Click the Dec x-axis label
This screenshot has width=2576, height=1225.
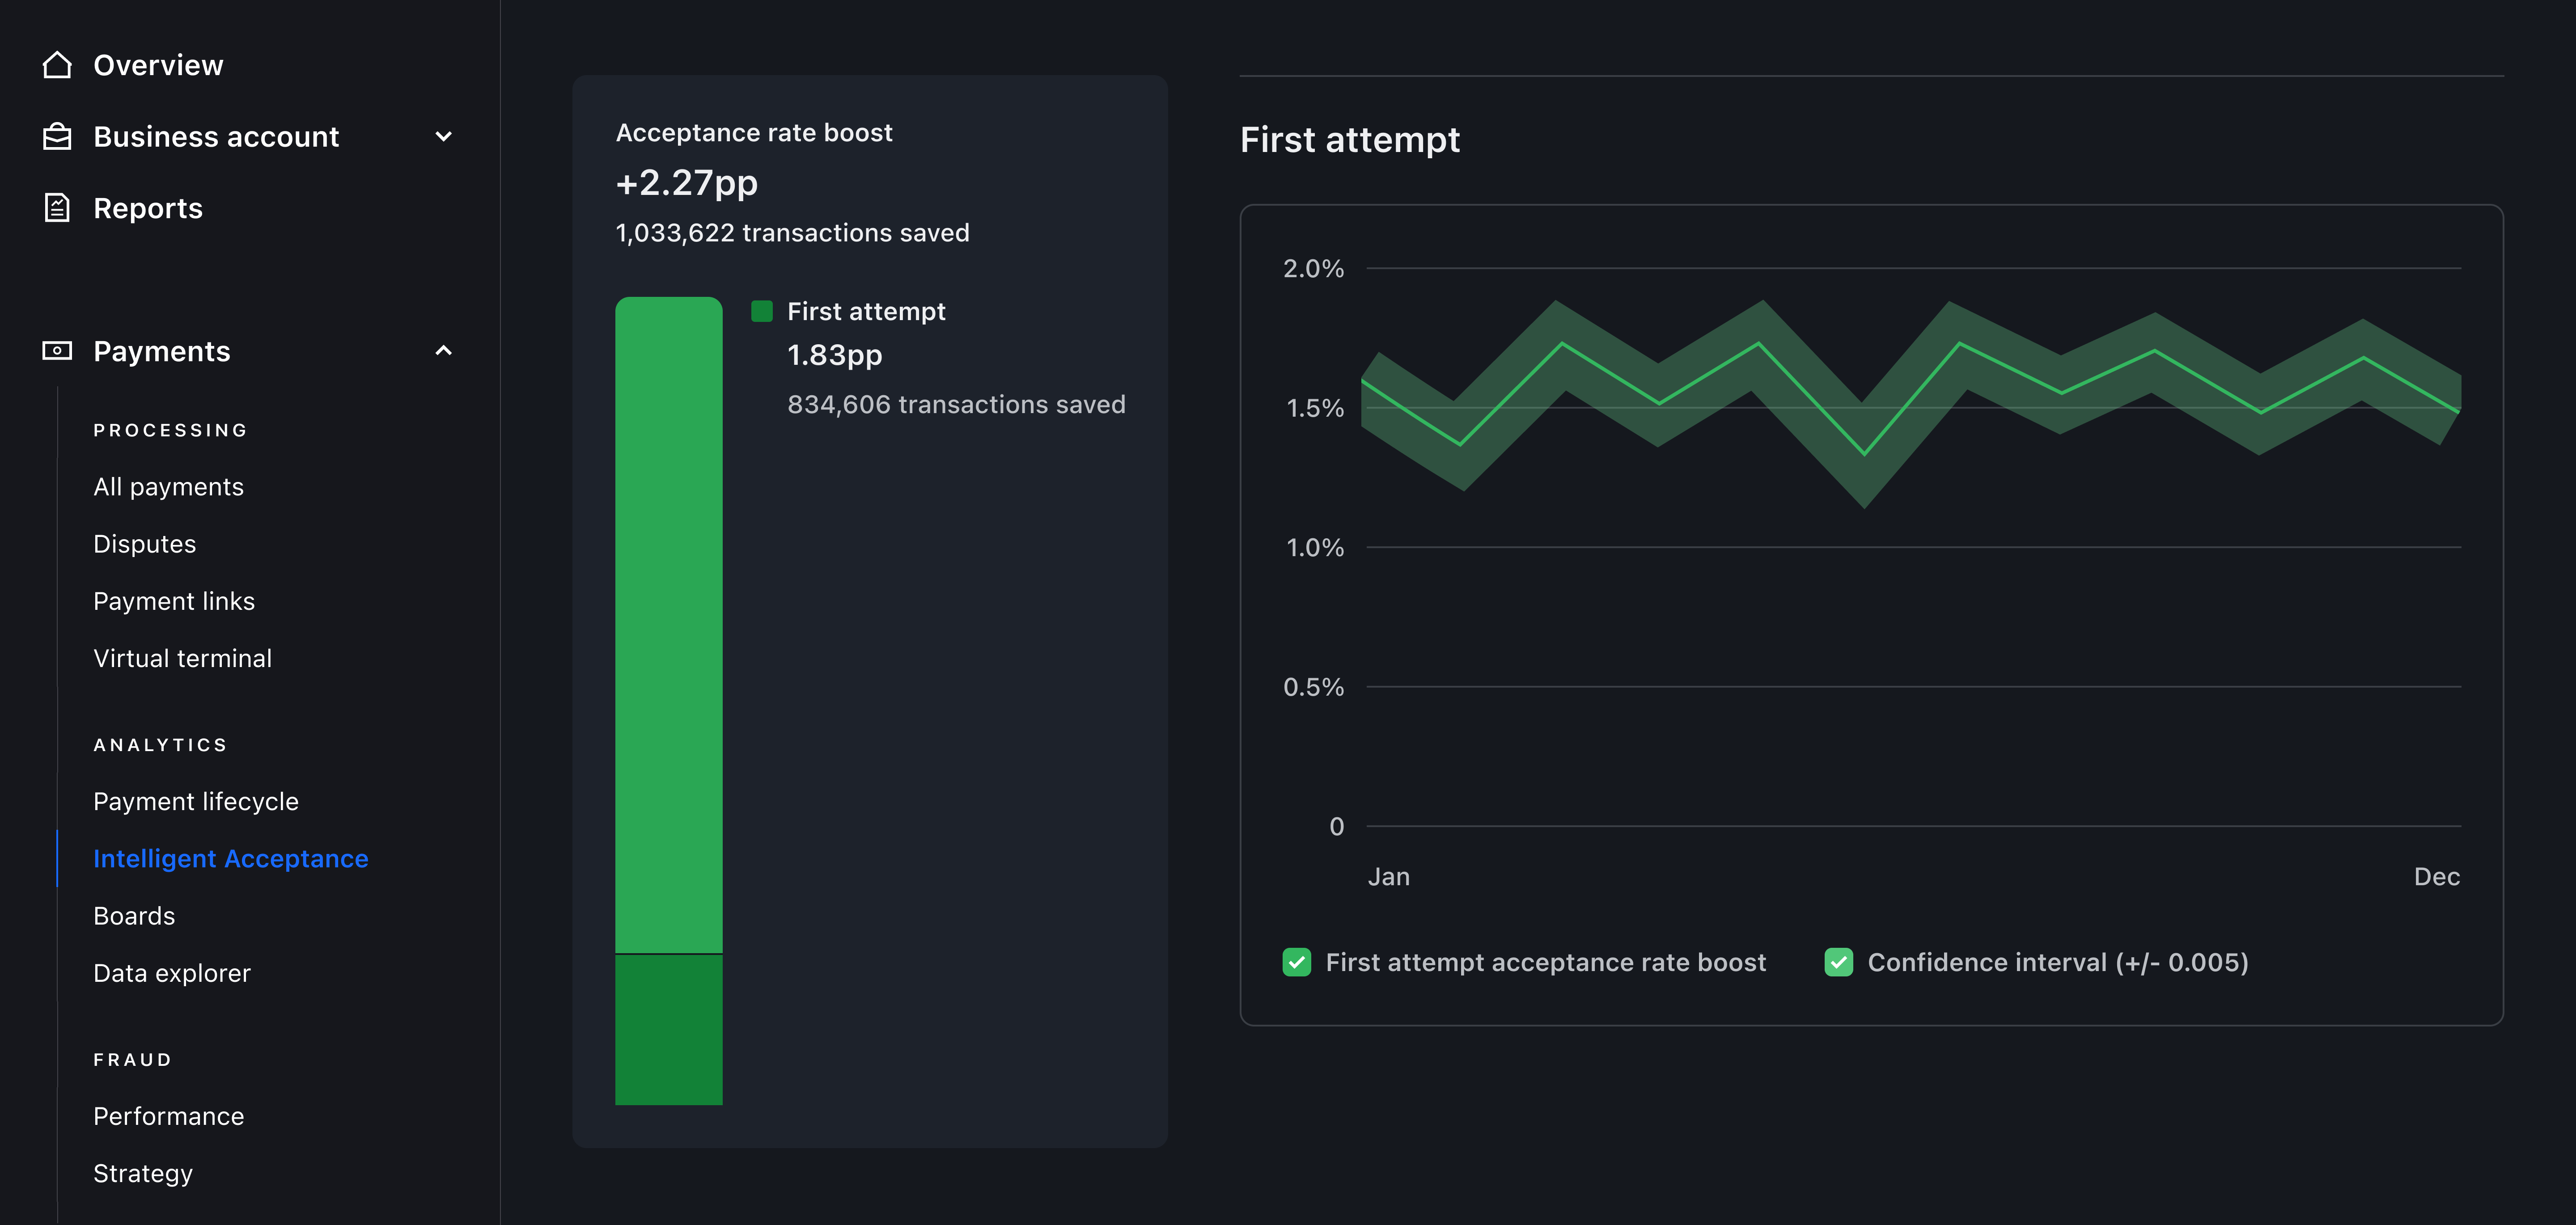click(x=2437, y=877)
